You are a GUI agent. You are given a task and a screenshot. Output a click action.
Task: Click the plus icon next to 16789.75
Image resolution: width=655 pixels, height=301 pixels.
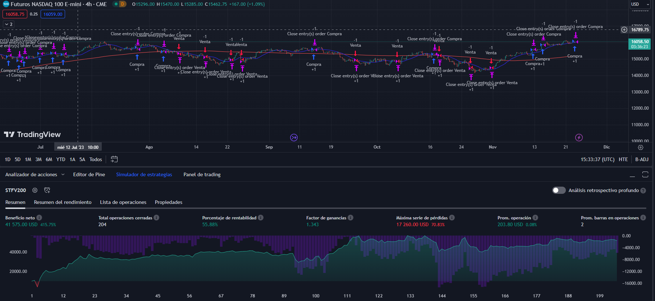(624, 30)
